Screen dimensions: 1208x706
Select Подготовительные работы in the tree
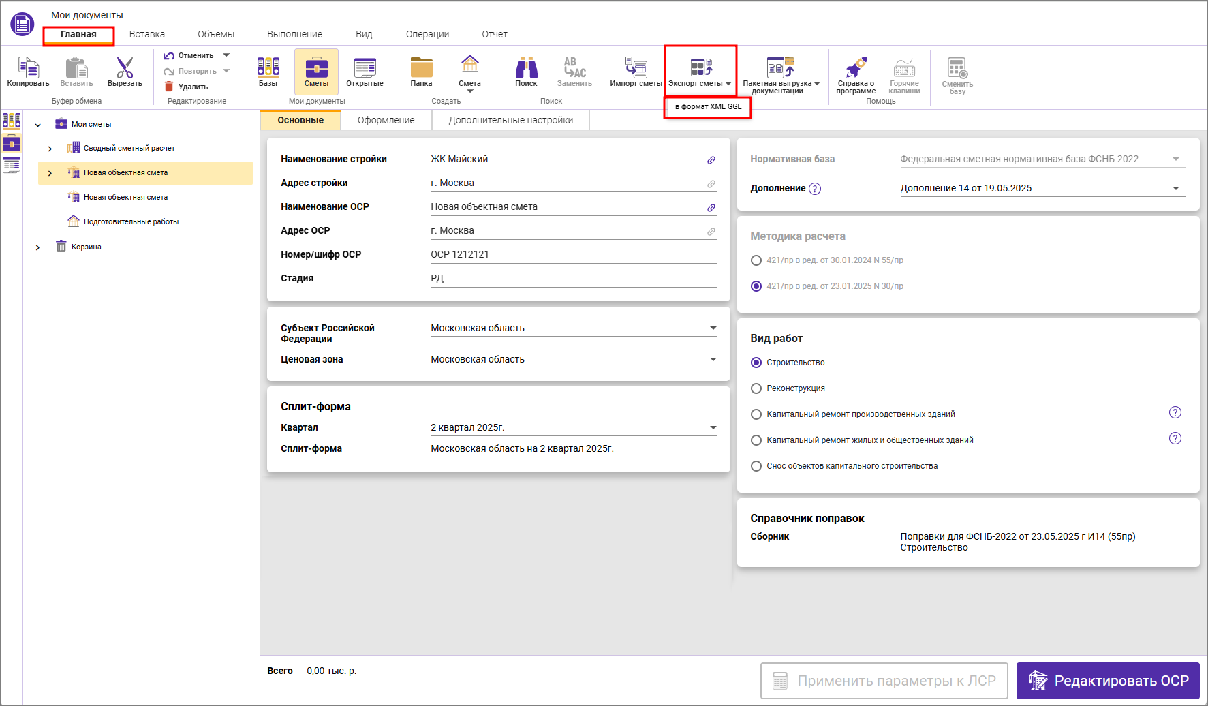click(x=131, y=221)
